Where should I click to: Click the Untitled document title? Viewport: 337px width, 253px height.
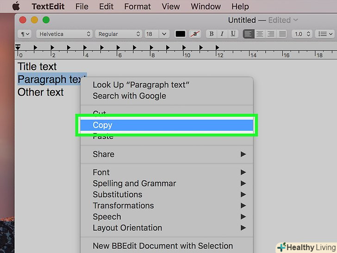(x=242, y=20)
